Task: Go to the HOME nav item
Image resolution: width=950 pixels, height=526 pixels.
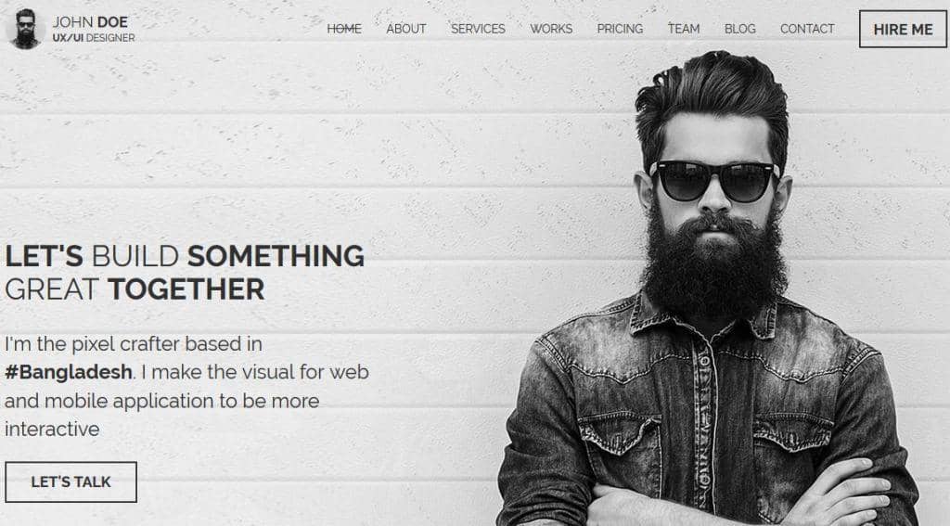Action: (x=344, y=29)
